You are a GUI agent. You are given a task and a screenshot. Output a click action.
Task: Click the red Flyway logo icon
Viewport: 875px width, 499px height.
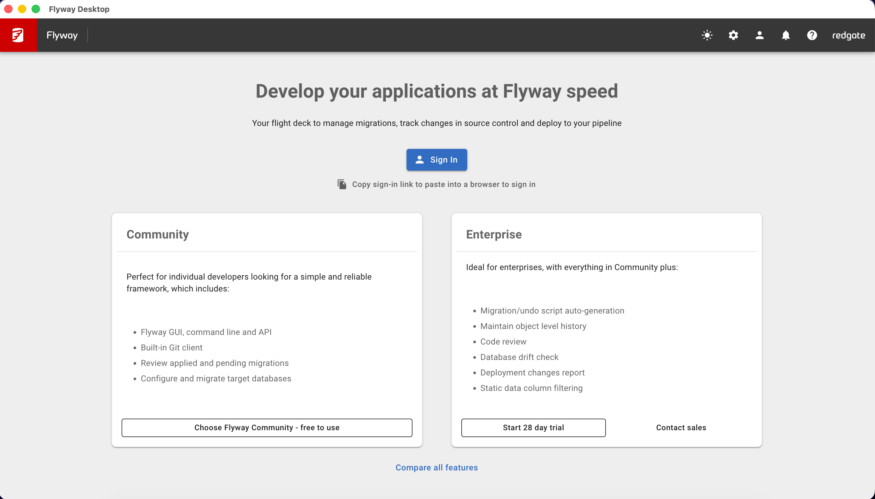(x=18, y=35)
